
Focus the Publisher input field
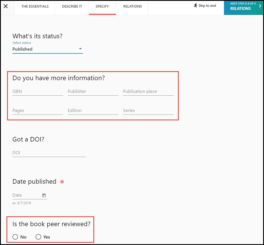pyautogui.click(x=93, y=91)
